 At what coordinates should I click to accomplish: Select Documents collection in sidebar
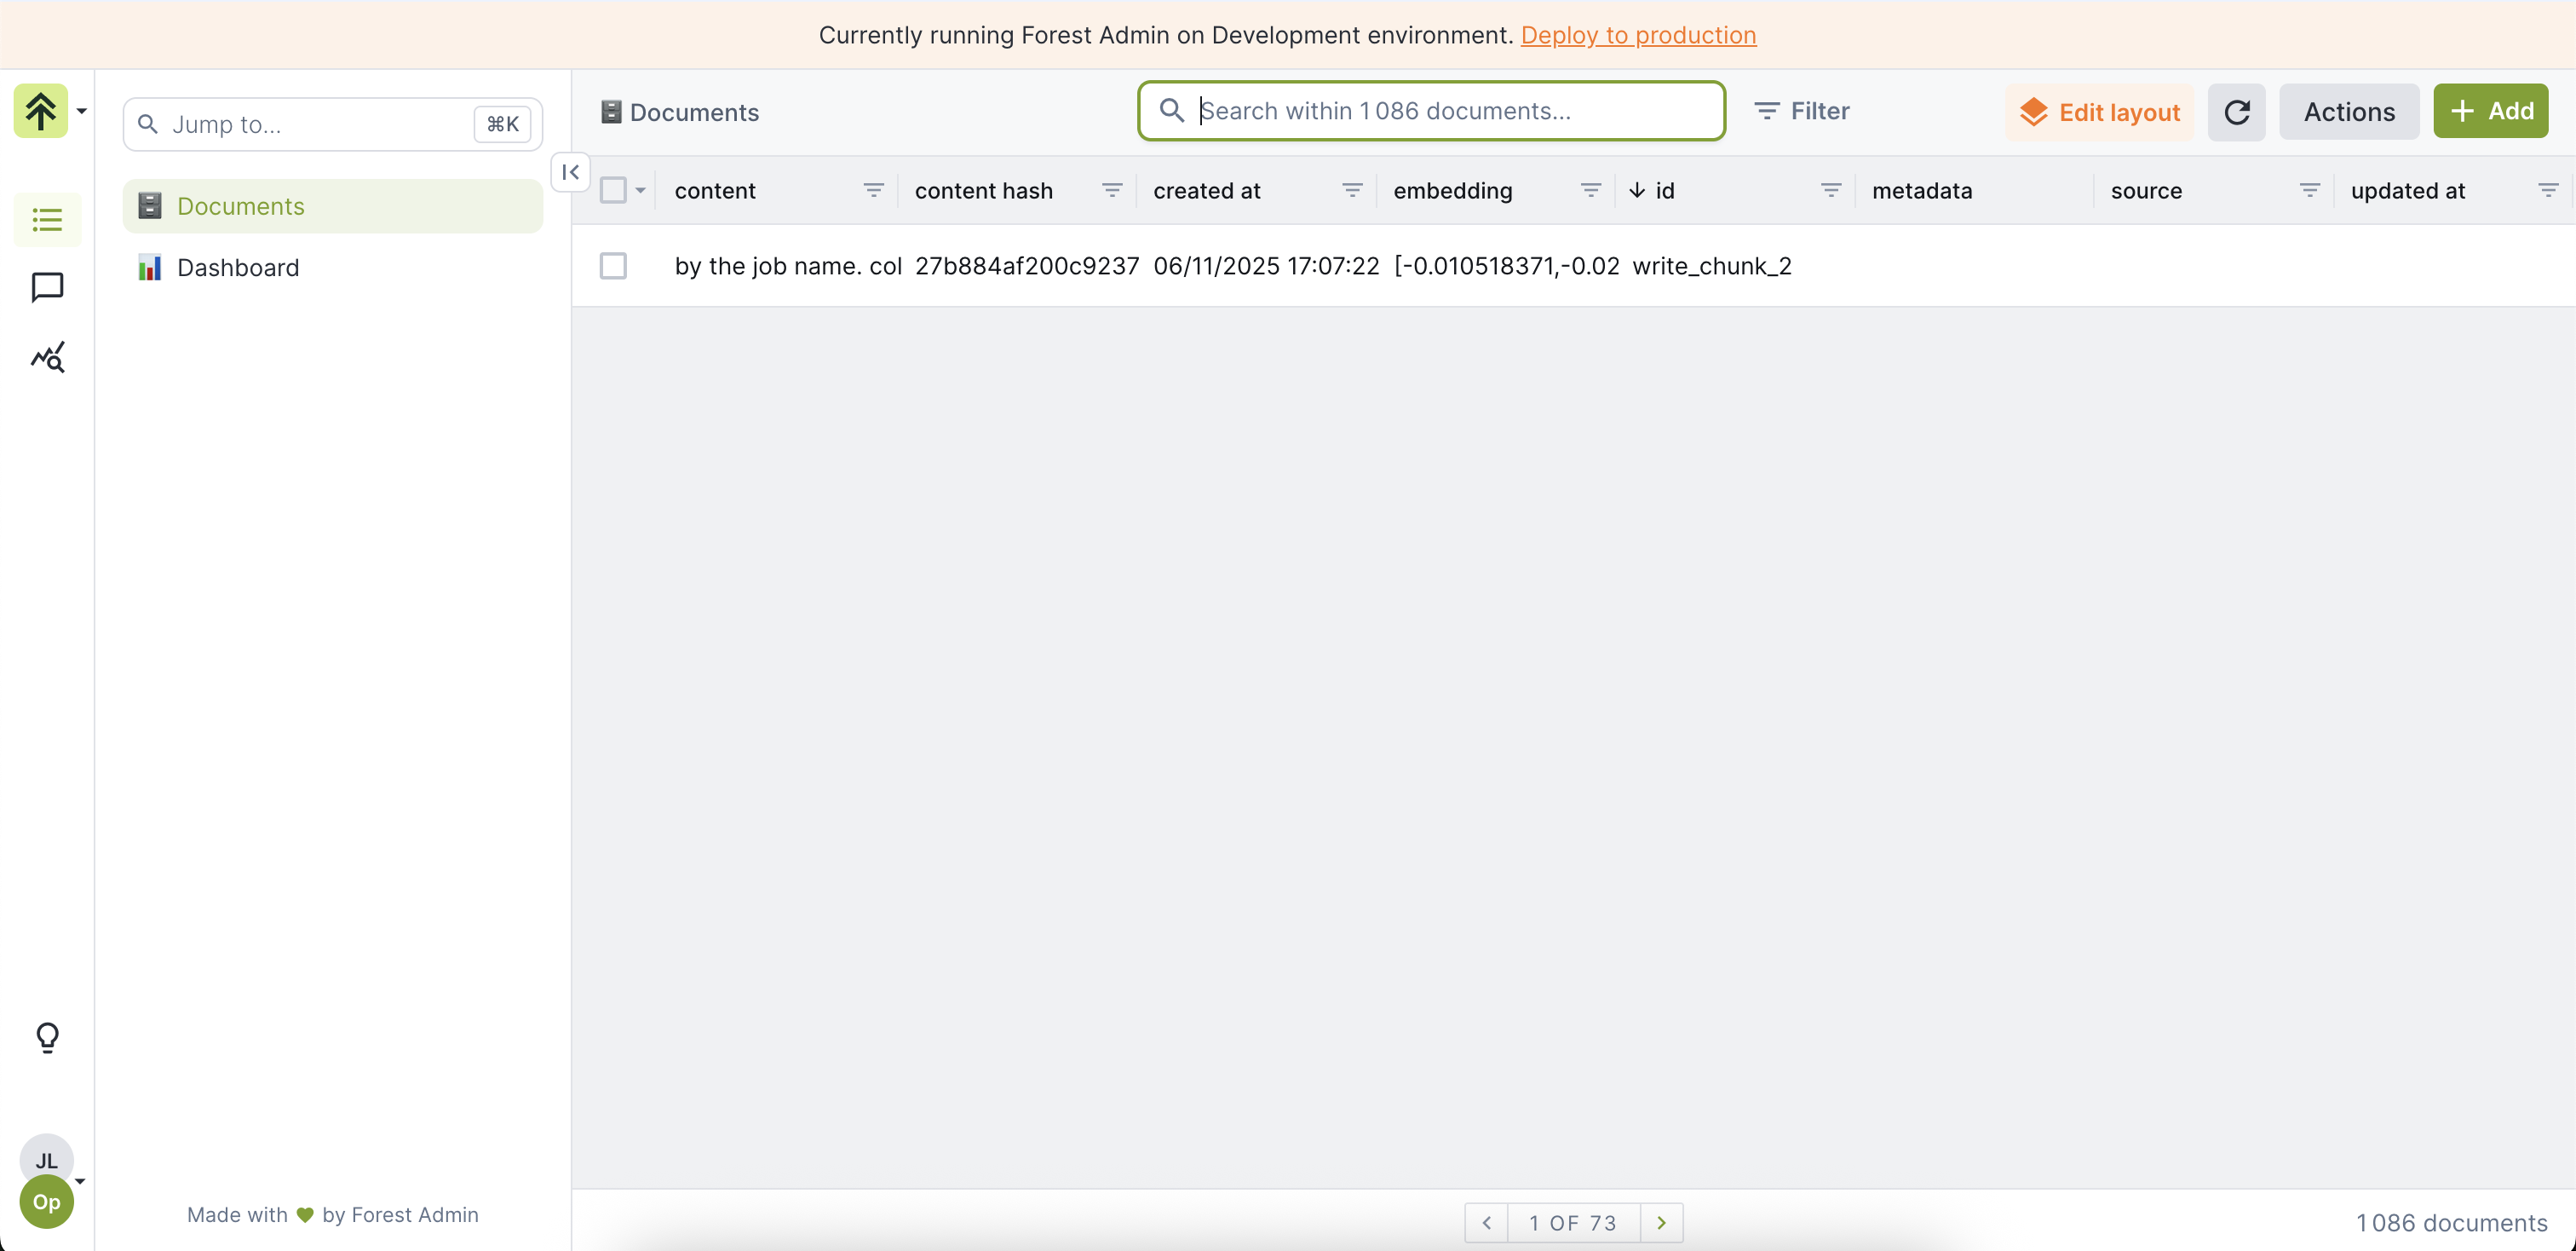pos(240,206)
